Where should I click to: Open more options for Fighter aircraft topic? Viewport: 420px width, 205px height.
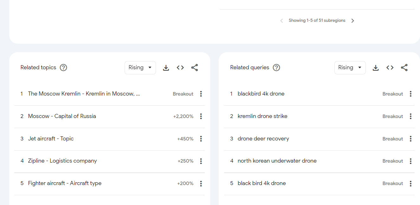(201, 183)
